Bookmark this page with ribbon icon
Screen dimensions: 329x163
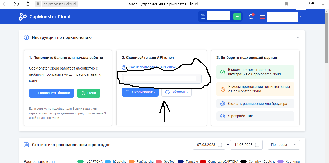(286, 4)
